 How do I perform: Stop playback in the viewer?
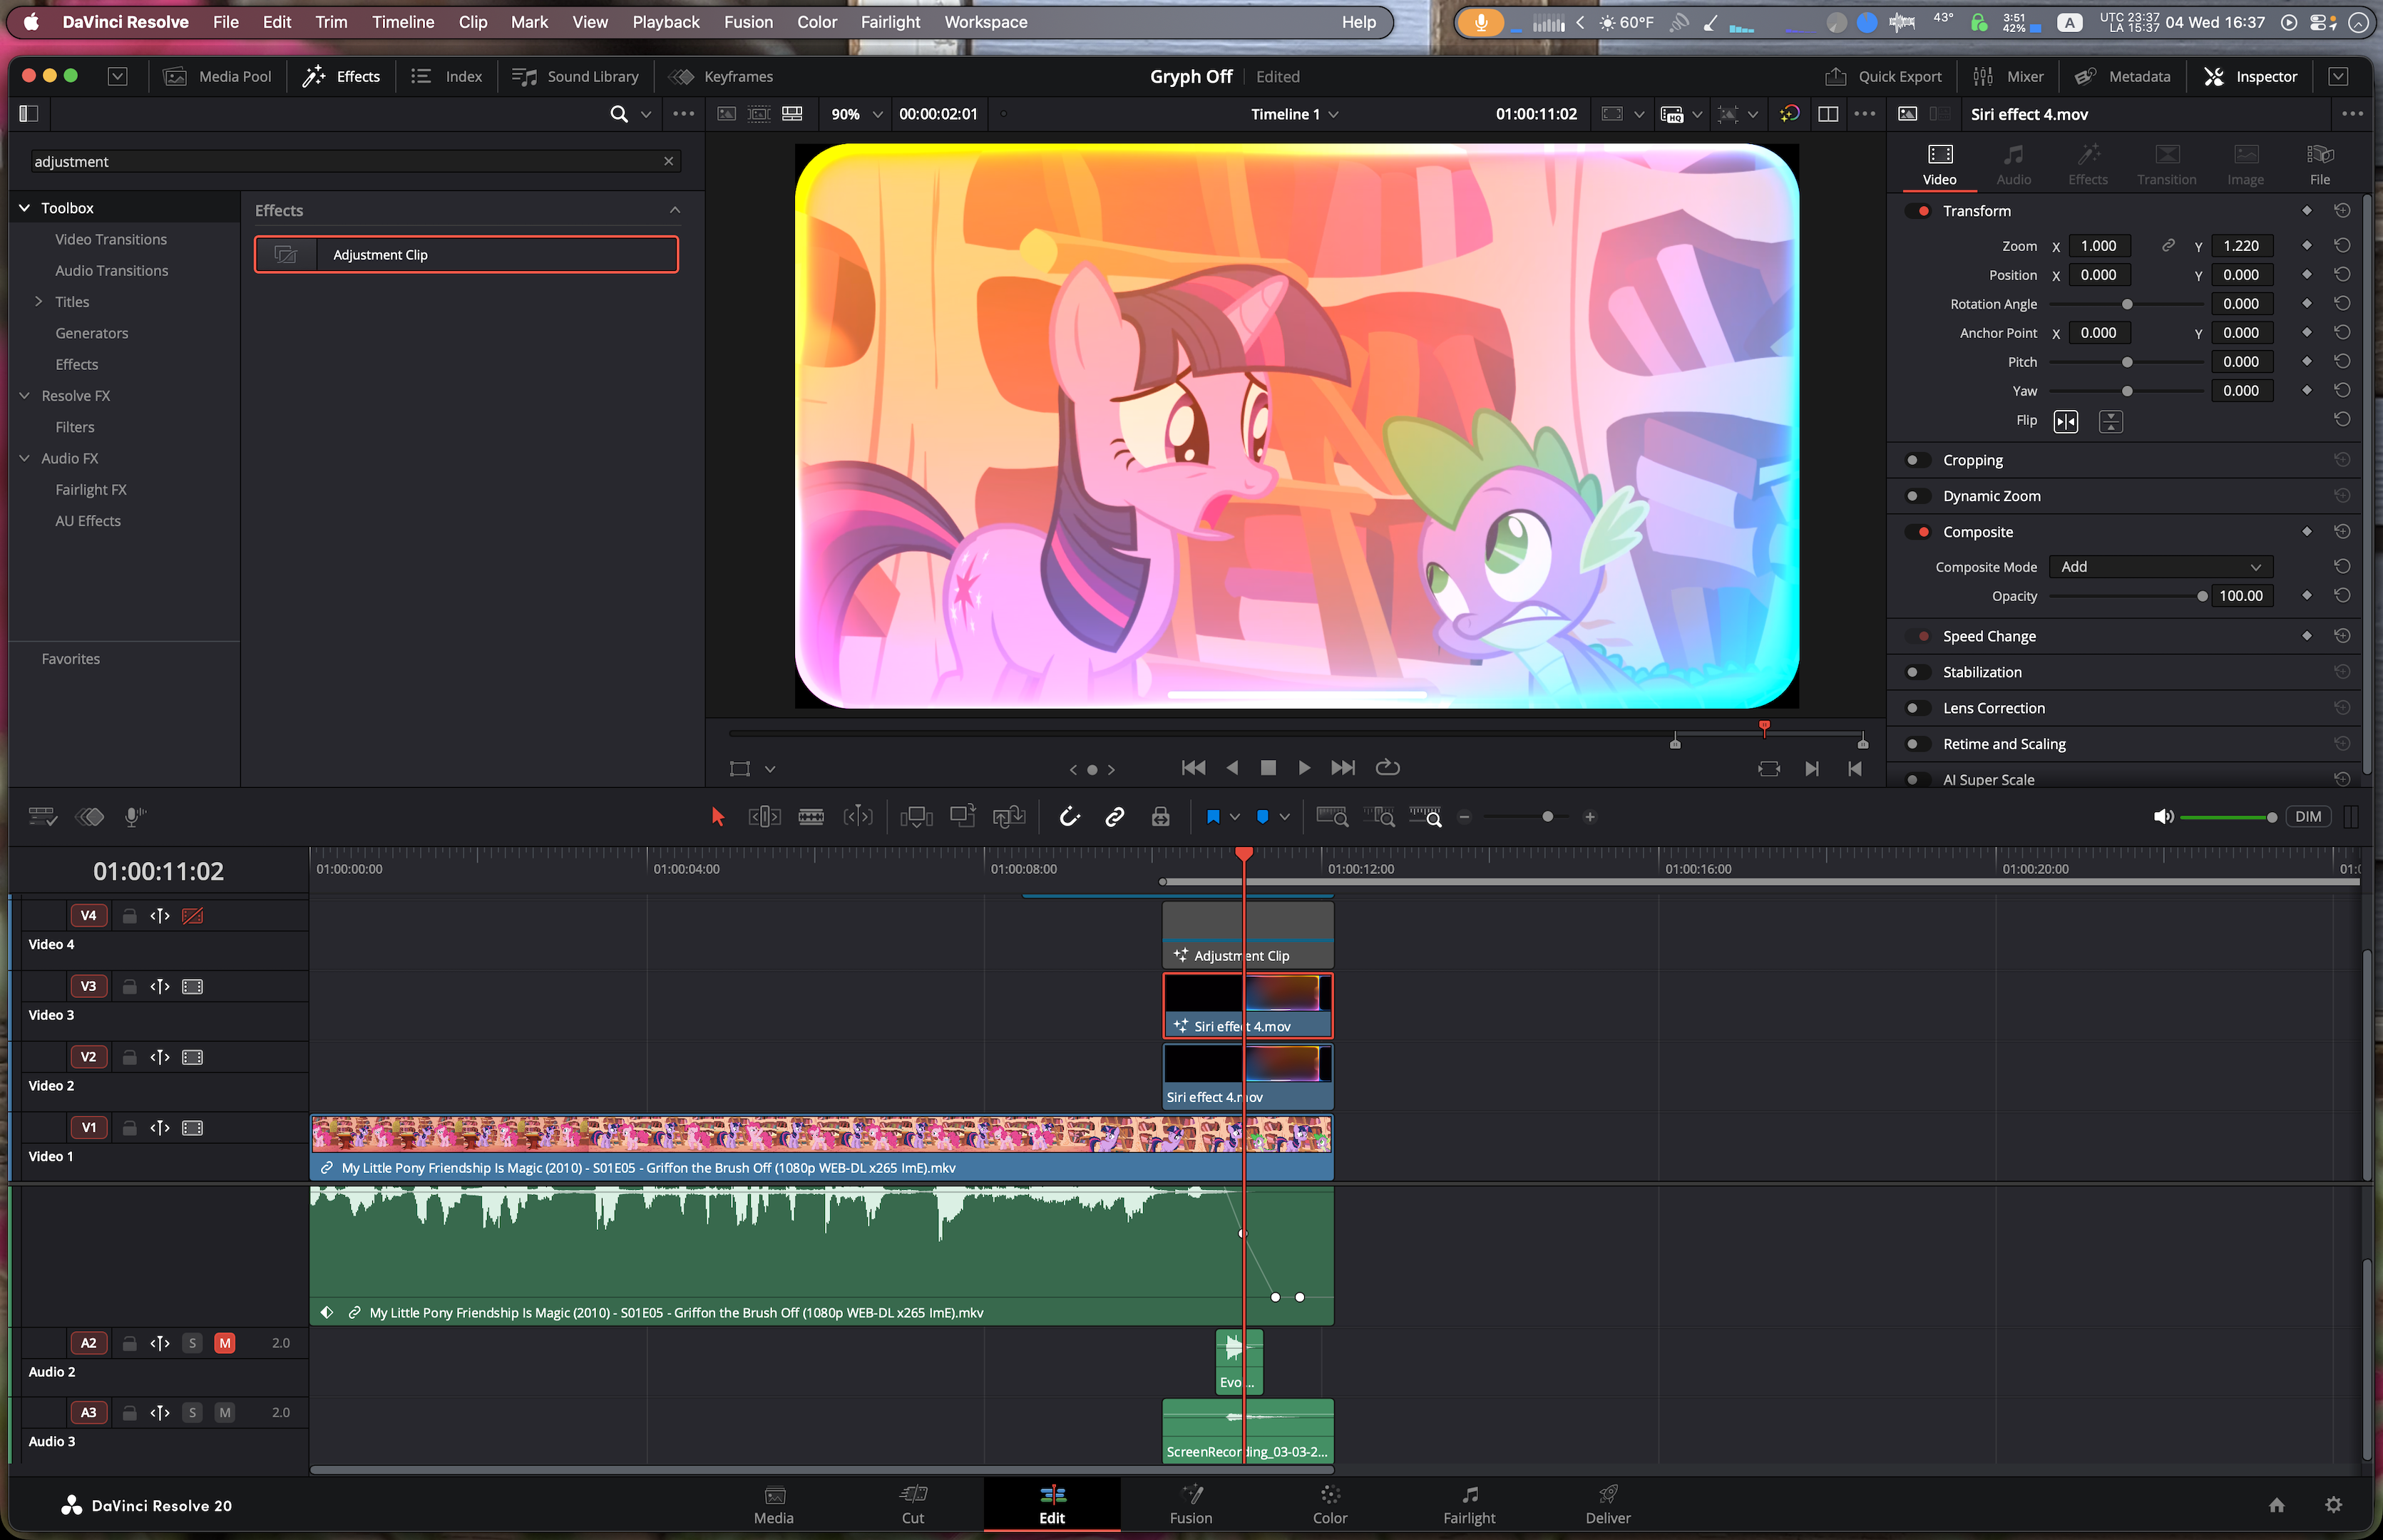[1268, 767]
